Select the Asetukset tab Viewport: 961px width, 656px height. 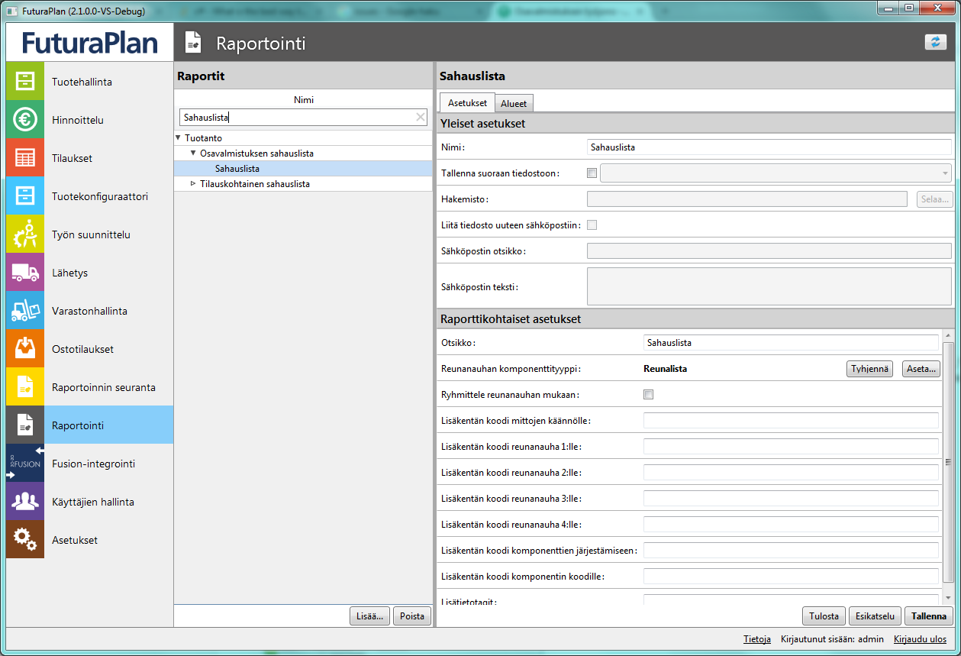click(x=467, y=103)
